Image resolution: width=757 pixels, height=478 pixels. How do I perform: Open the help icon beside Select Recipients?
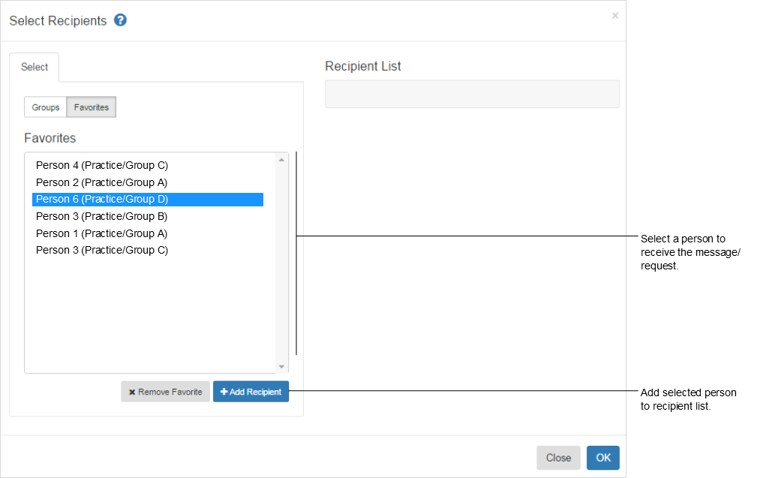coord(120,20)
